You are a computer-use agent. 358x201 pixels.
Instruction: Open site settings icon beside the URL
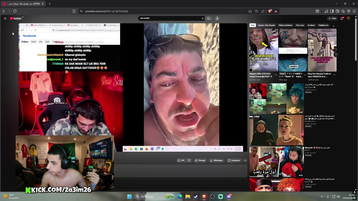click(81, 11)
